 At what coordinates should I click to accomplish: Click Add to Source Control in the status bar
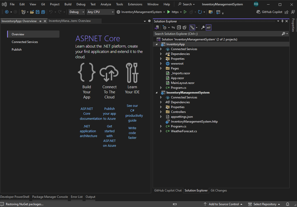pyautogui.click(x=223, y=204)
